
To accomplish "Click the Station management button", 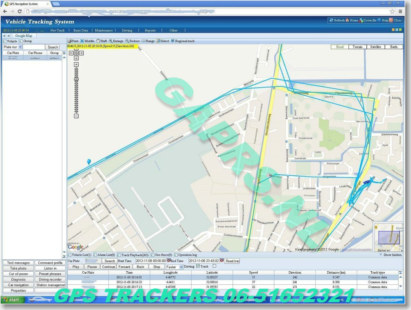I will (x=50, y=285).
